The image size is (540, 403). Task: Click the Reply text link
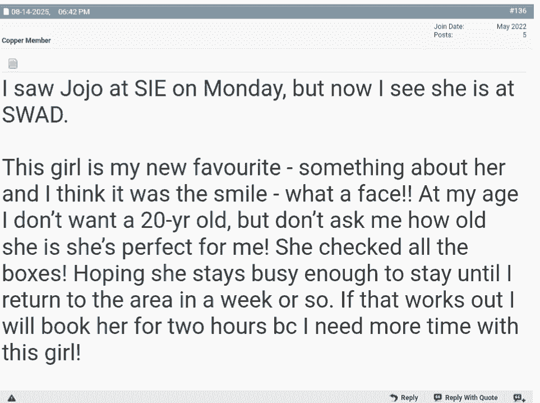(409, 398)
